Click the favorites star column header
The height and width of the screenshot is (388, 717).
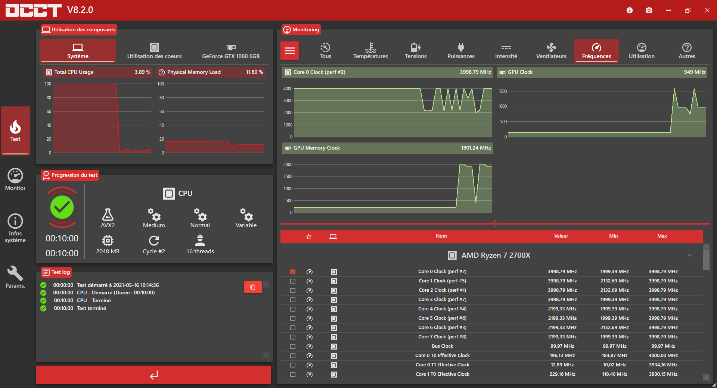[x=309, y=237]
